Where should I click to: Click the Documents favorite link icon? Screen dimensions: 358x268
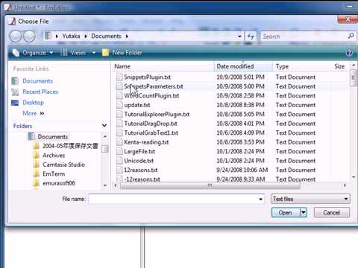[15, 81]
